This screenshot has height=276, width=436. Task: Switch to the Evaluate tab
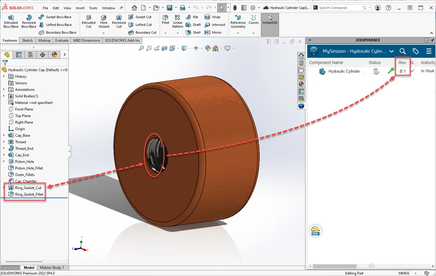pos(62,40)
